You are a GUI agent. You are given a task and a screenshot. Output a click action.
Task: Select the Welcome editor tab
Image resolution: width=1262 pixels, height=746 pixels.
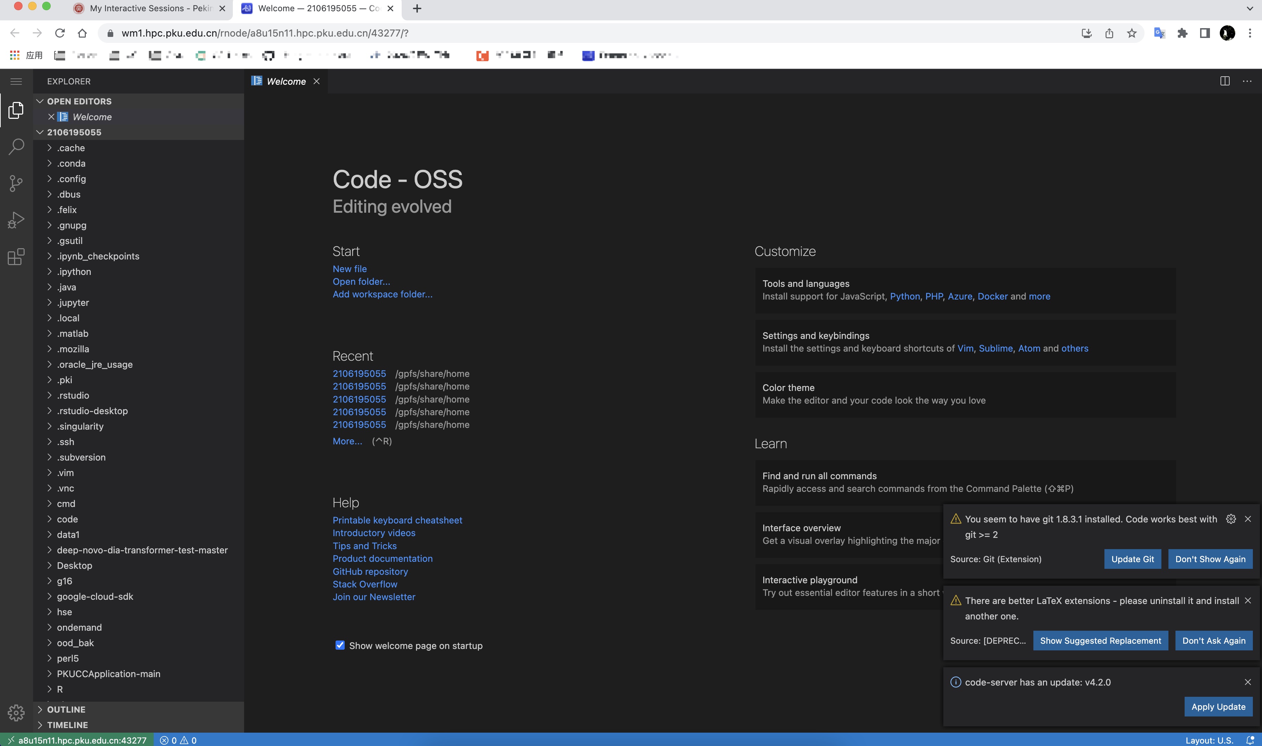tap(286, 82)
